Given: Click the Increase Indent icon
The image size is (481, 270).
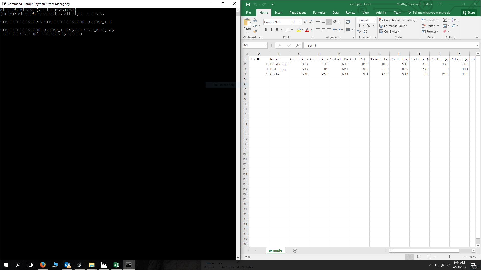Looking at the screenshot, I should click(x=341, y=30).
